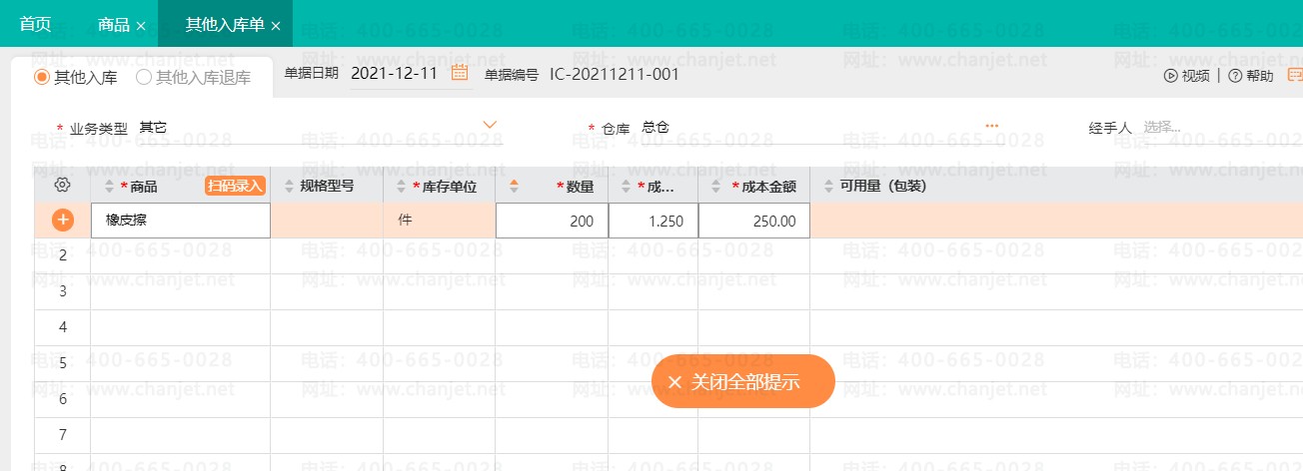
Task: Sort by 商品 column arrows
Action: (110, 186)
